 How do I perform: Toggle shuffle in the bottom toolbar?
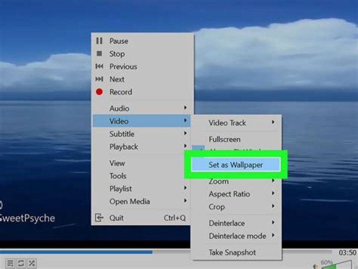click(32, 263)
